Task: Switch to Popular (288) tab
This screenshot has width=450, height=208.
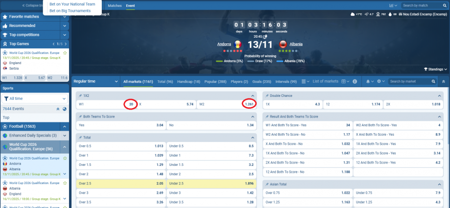Action: point(215,82)
